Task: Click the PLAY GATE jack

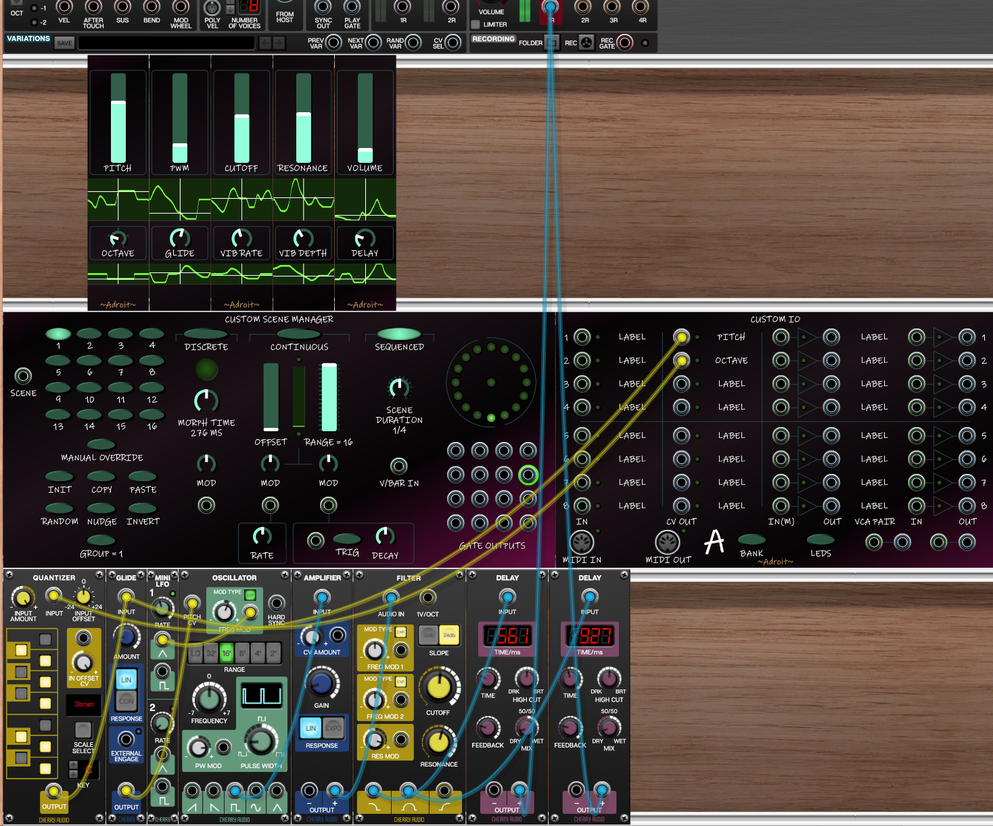Action: tap(352, 7)
